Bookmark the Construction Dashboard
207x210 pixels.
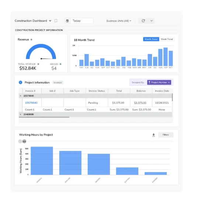coord(56,21)
